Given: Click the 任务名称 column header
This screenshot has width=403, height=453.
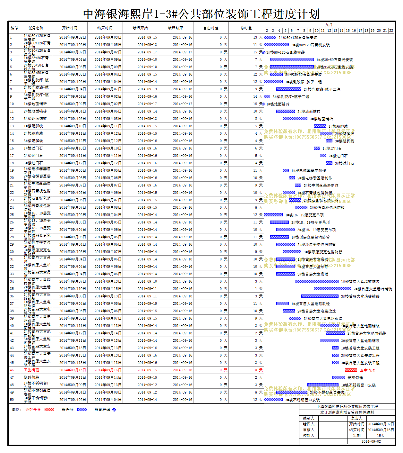Looking at the screenshot, I should (36, 28).
